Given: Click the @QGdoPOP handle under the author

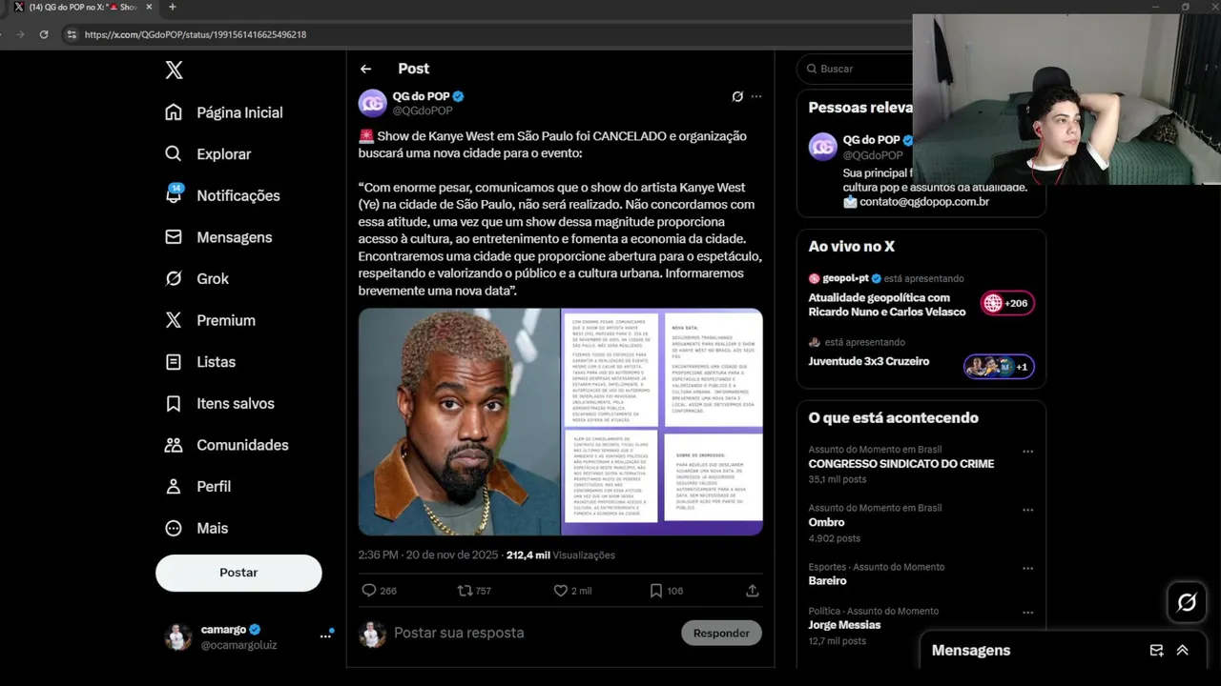Looking at the screenshot, I should (x=423, y=111).
